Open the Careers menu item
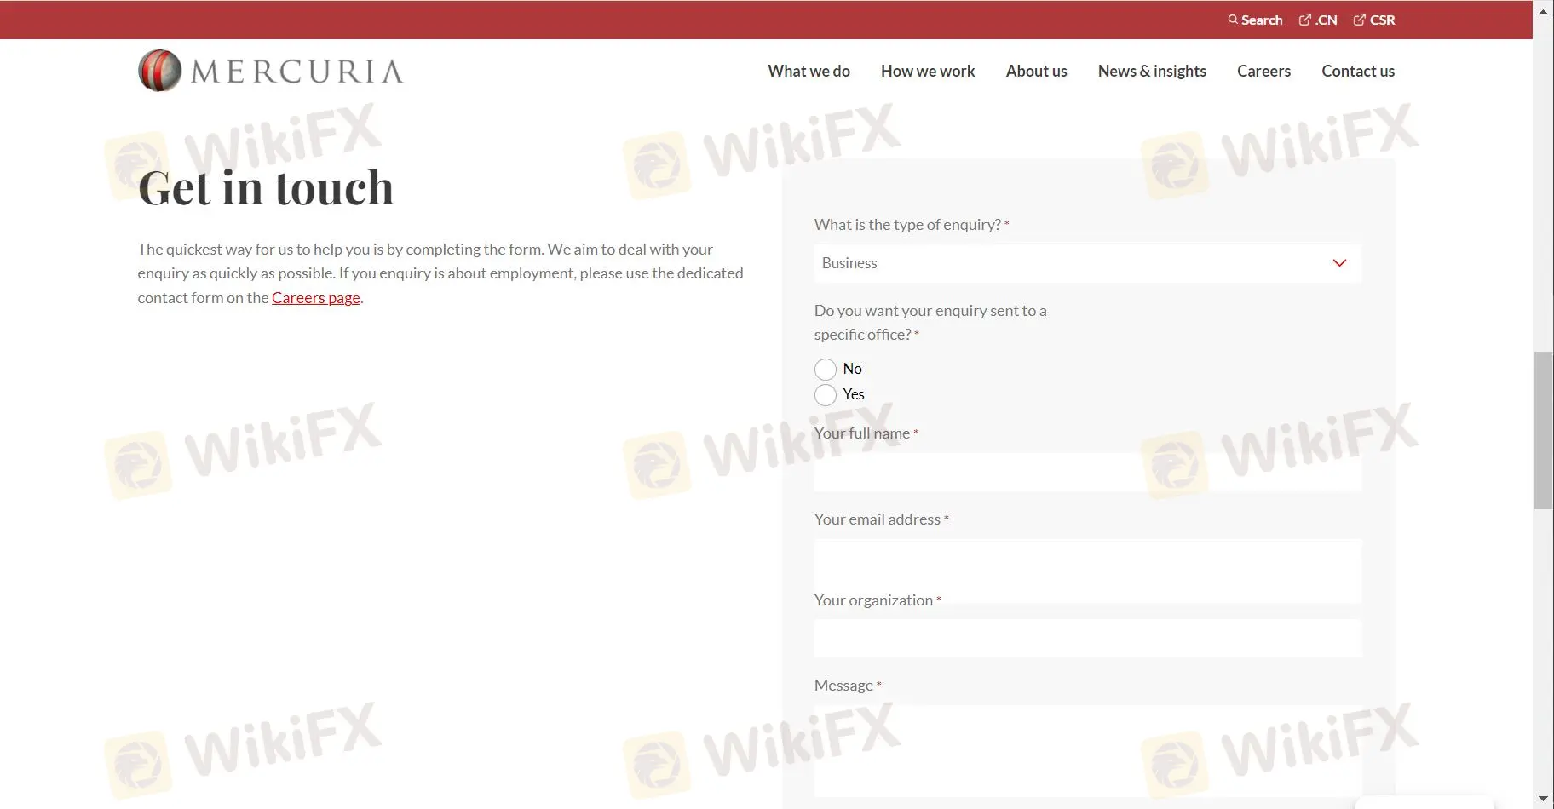 tap(1263, 72)
